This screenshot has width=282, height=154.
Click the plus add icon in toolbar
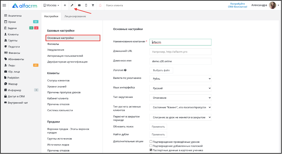65,5
